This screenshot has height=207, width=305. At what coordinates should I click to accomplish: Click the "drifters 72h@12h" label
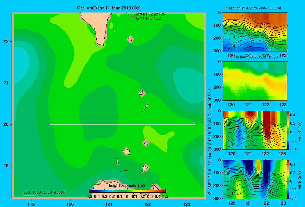coord(150,14)
